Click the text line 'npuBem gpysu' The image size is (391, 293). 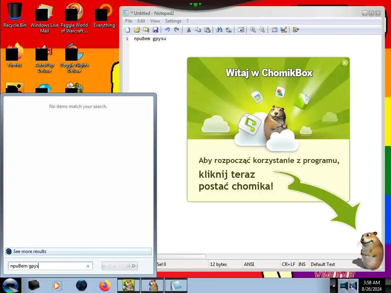pos(150,39)
